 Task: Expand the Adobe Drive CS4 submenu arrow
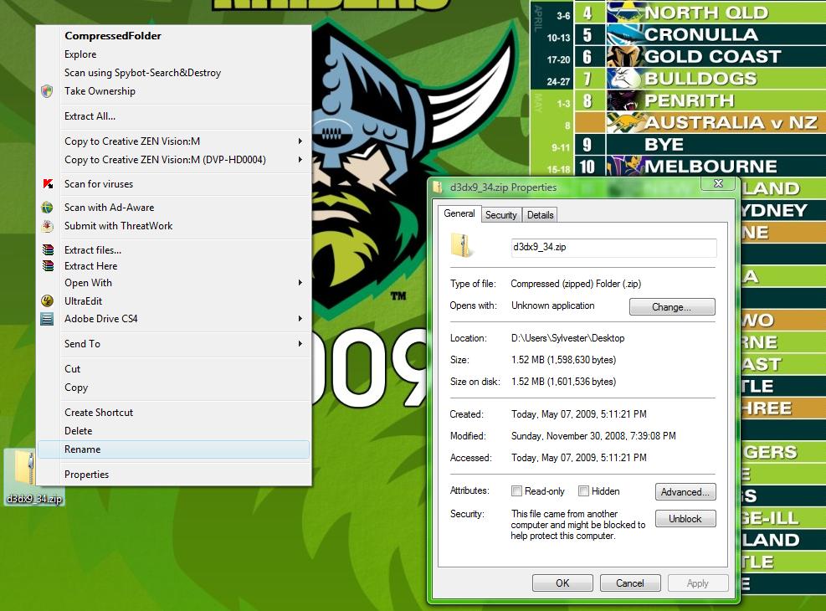300,319
